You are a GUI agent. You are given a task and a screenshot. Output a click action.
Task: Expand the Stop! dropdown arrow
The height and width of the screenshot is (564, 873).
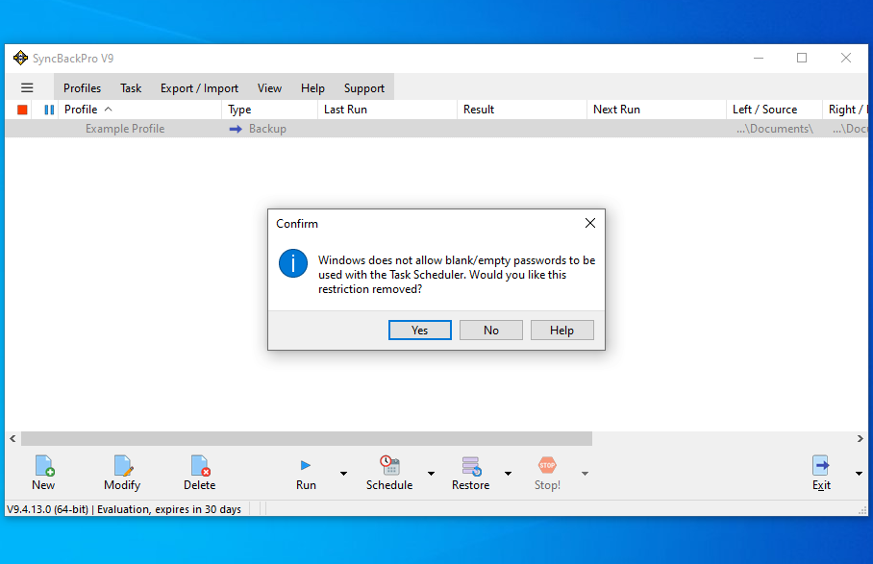(x=585, y=474)
